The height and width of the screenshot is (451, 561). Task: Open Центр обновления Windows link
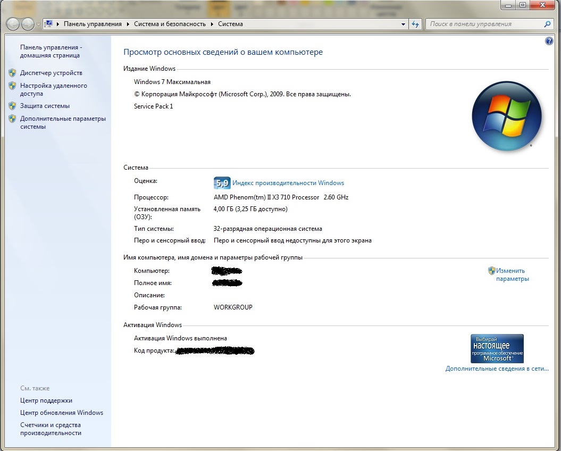point(62,413)
